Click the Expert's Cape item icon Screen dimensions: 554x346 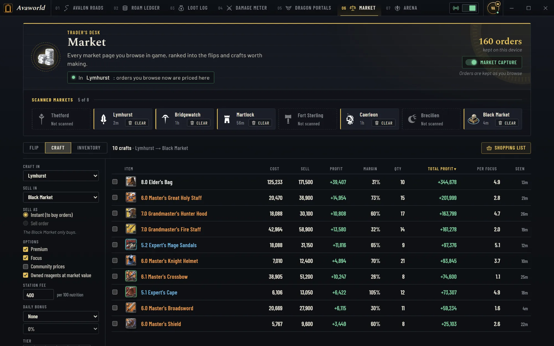click(131, 292)
